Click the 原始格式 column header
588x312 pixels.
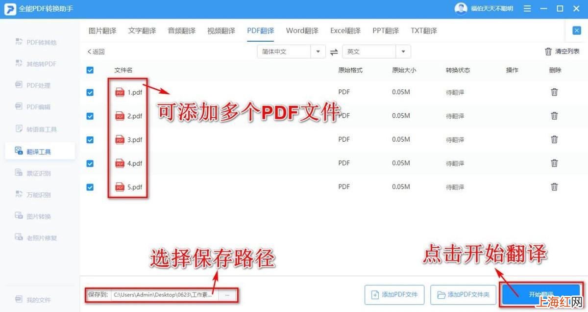click(350, 70)
